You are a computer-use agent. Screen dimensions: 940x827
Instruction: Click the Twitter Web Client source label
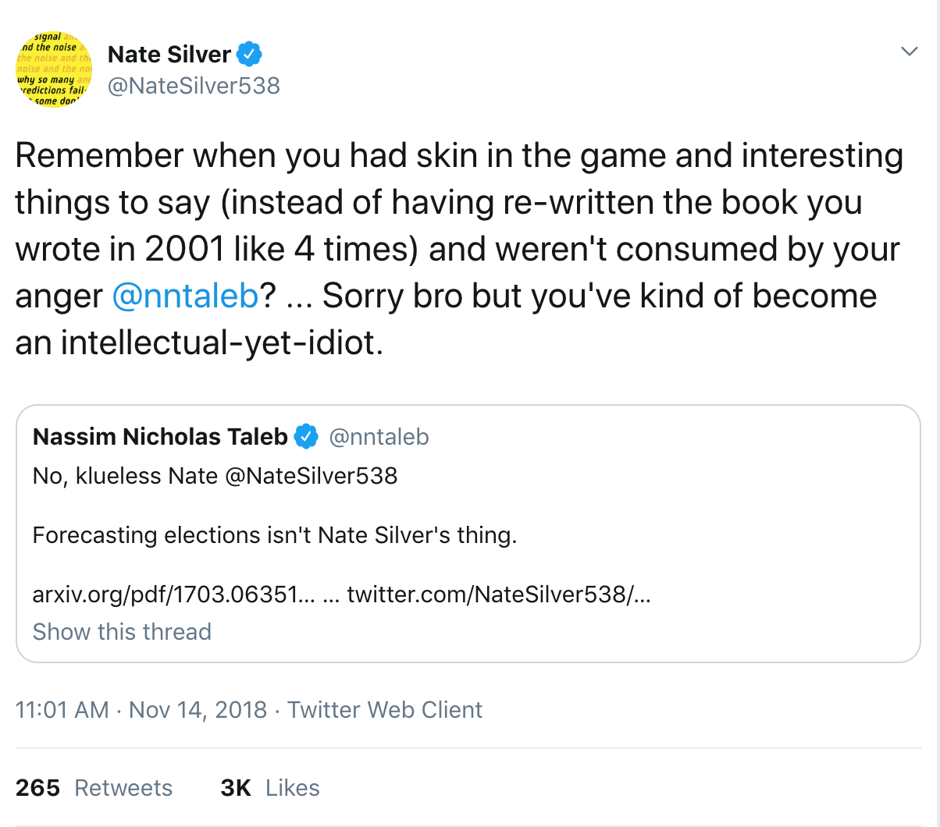point(385,710)
